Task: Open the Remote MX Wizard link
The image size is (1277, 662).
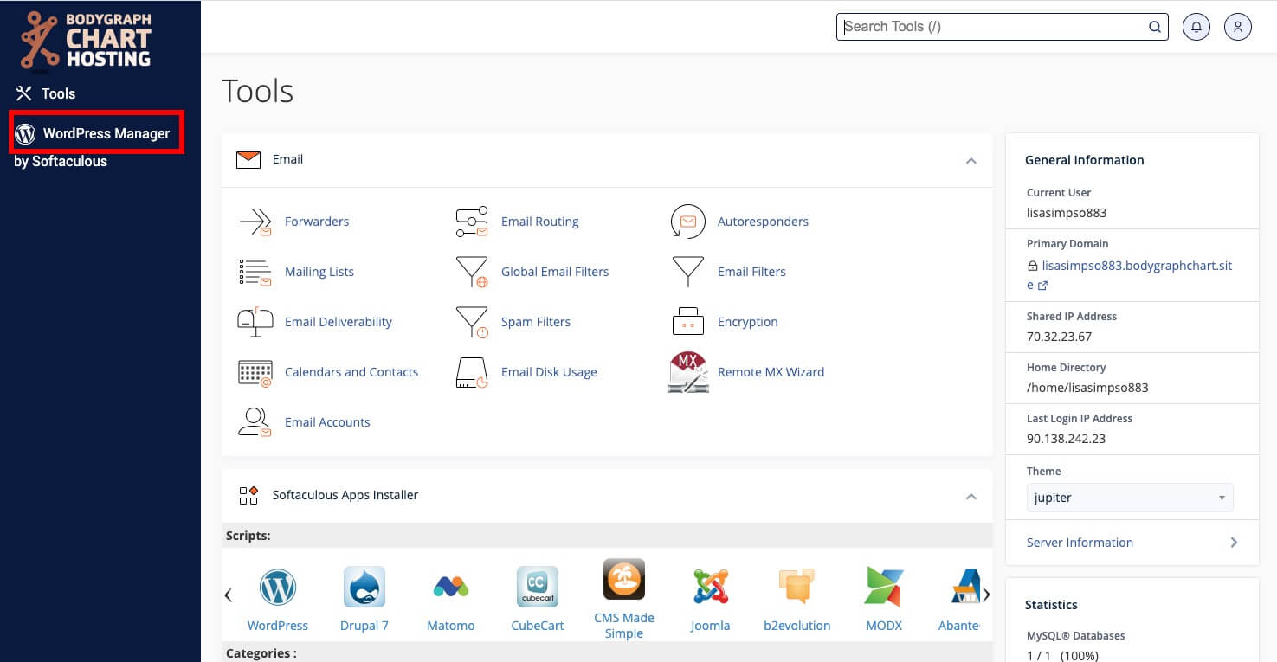Action: [x=771, y=372]
